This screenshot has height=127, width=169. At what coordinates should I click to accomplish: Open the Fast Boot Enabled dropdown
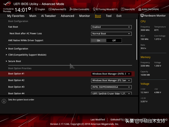point(111,27)
